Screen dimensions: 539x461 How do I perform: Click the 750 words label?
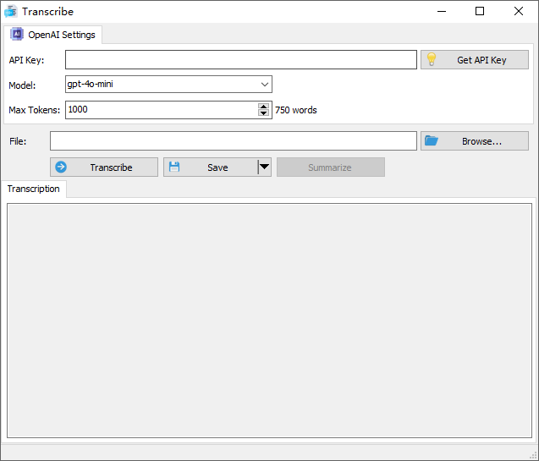point(295,110)
